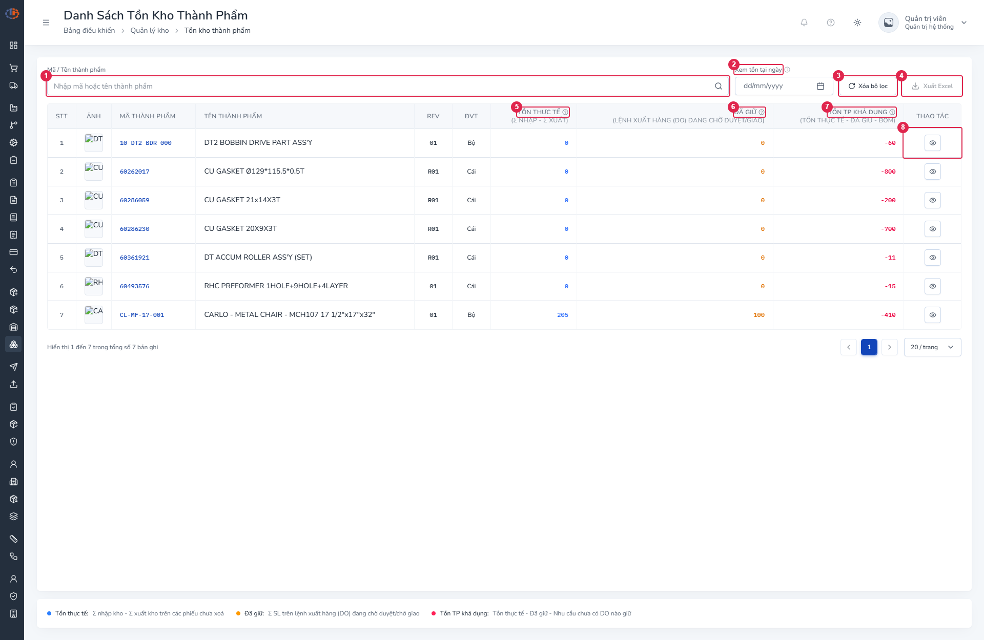The height and width of the screenshot is (640, 984).
Task: Click the search magnifier in product field
Action: [x=719, y=86]
